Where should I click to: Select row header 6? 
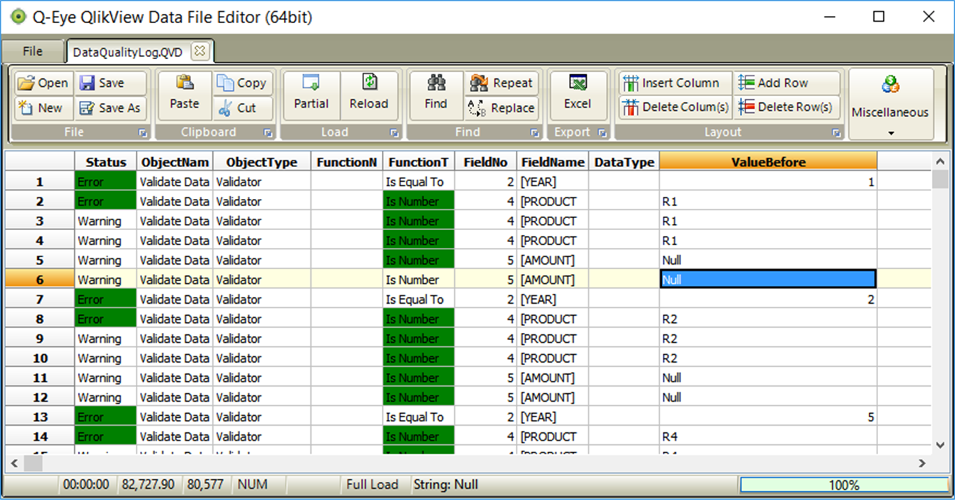(x=40, y=280)
